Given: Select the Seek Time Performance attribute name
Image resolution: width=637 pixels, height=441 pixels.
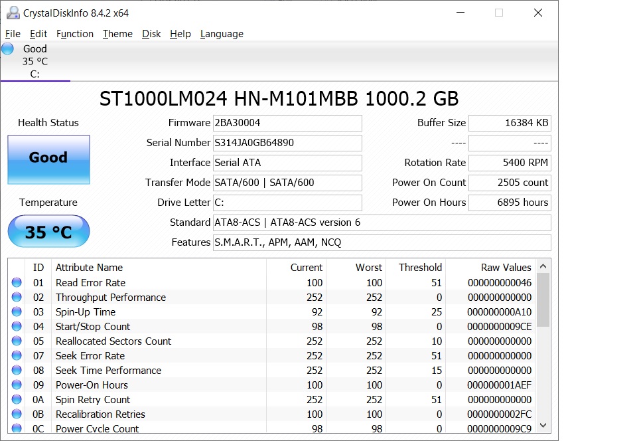Looking at the screenshot, I should [x=108, y=371].
